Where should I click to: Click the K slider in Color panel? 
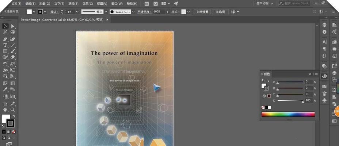click(290, 100)
